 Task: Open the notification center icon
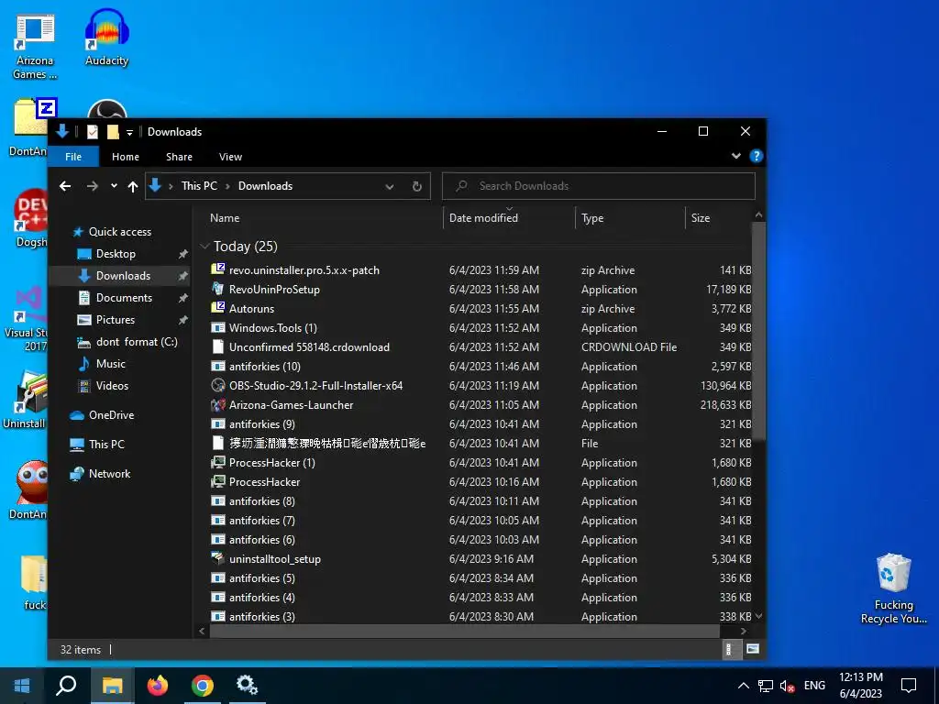(909, 686)
